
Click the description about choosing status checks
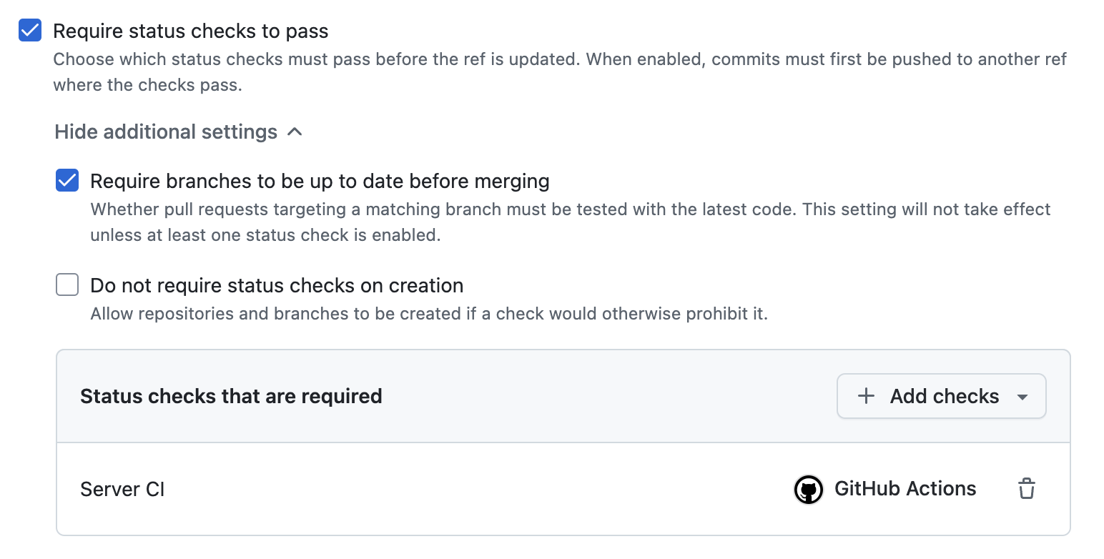click(560, 72)
